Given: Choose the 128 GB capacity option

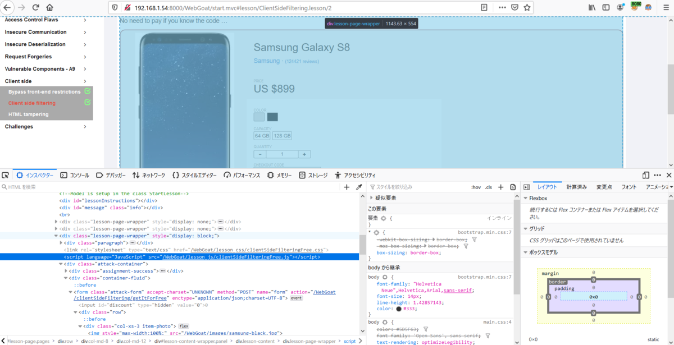Looking at the screenshot, I should [282, 136].
